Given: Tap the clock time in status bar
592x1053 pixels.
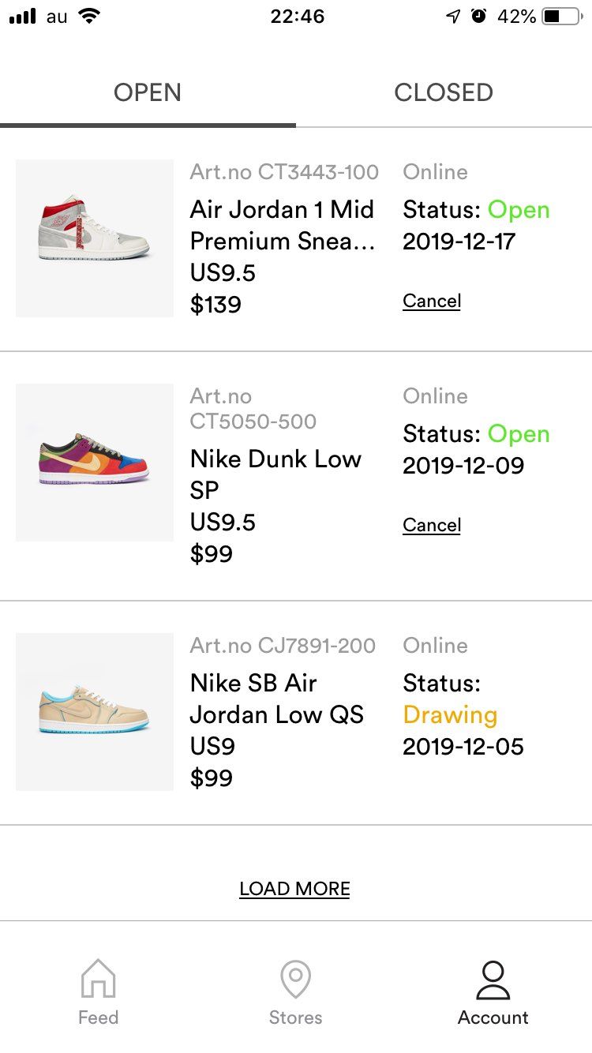Looking at the screenshot, I should coord(298,16).
